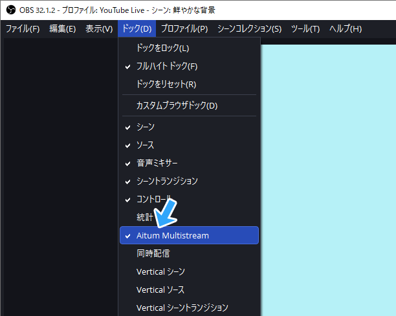Hide the 音声ミキサー dock

coord(189,163)
